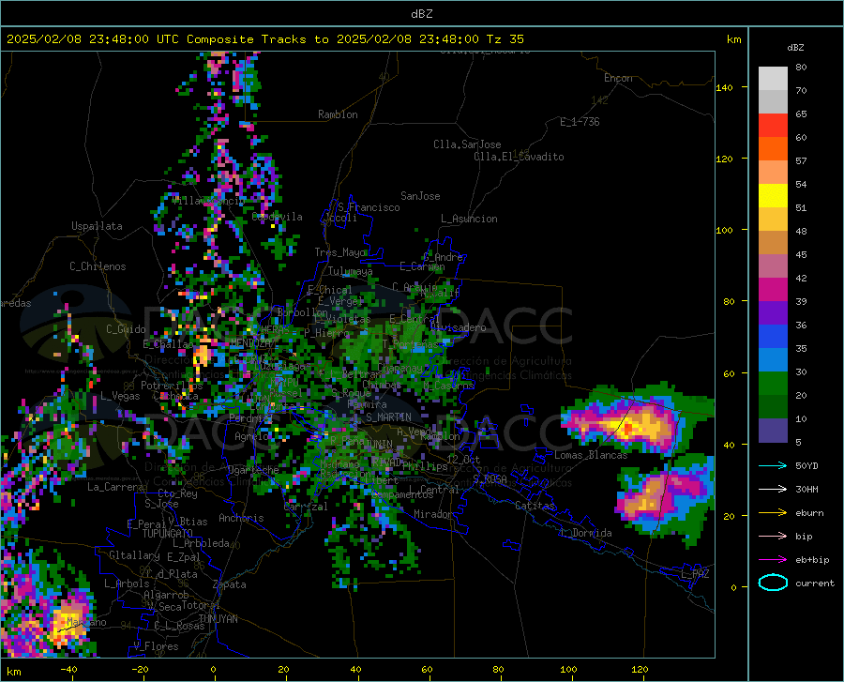Click the 'S_Francisco' map label

pyautogui.click(x=369, y=207)
